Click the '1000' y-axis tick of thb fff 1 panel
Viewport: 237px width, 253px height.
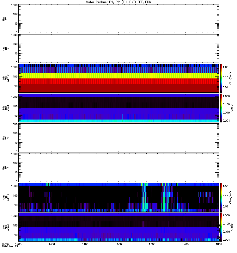tap(14, 5)
